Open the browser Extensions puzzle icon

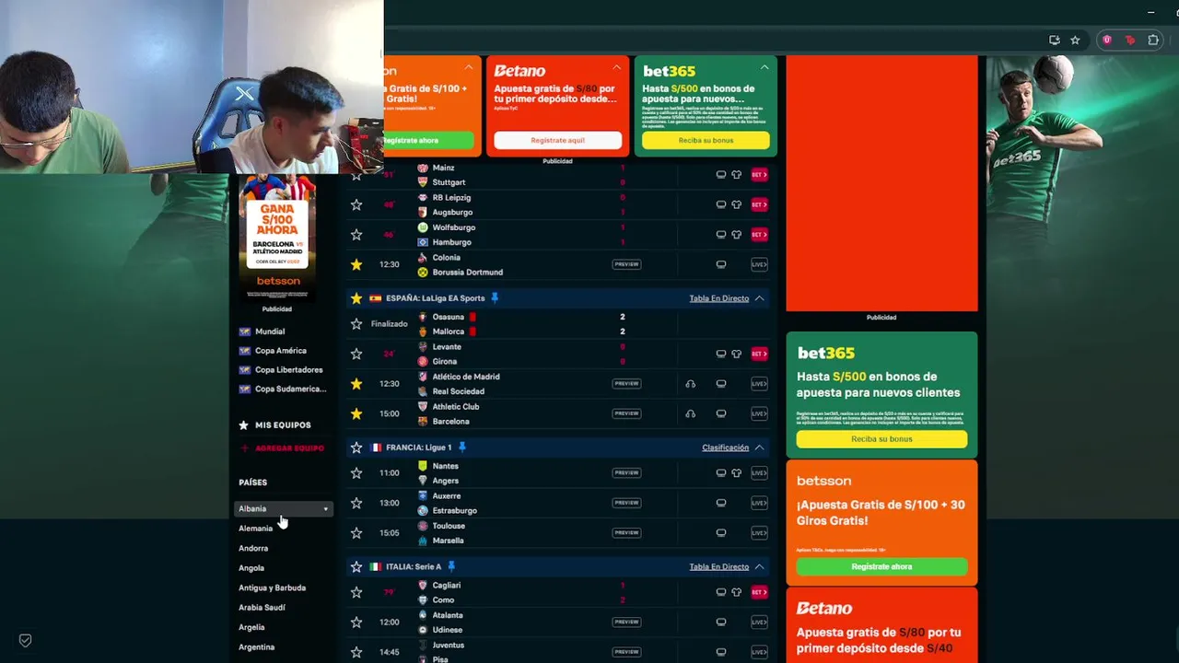coord(1153,41)
